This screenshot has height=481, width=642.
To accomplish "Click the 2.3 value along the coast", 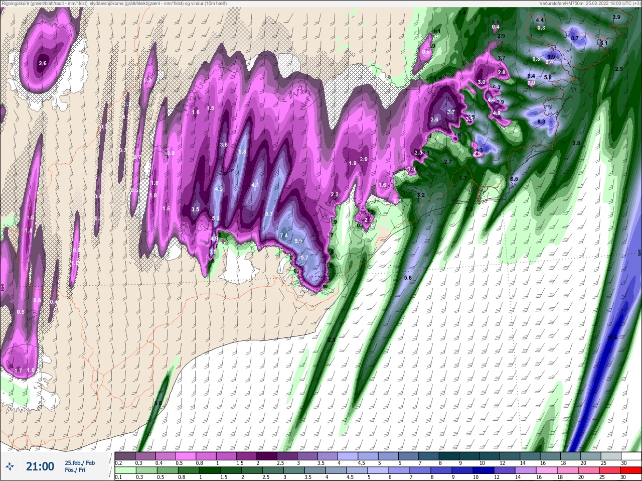I will (x=331, y=340).
